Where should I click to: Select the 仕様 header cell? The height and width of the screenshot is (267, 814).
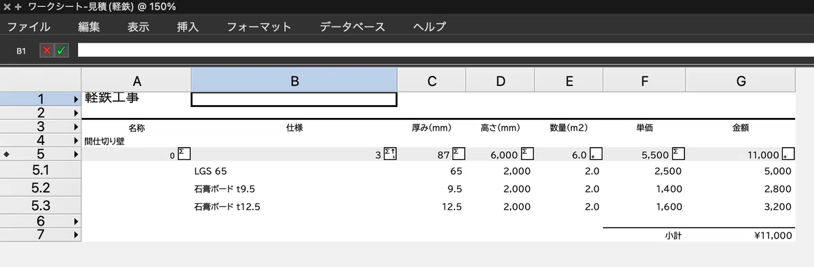tap(294, 127)
